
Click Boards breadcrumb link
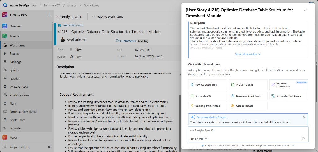72,5
